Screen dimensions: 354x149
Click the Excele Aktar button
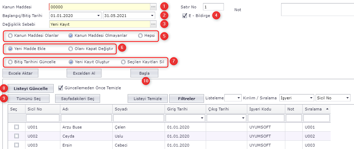click(x=20, y=73)
